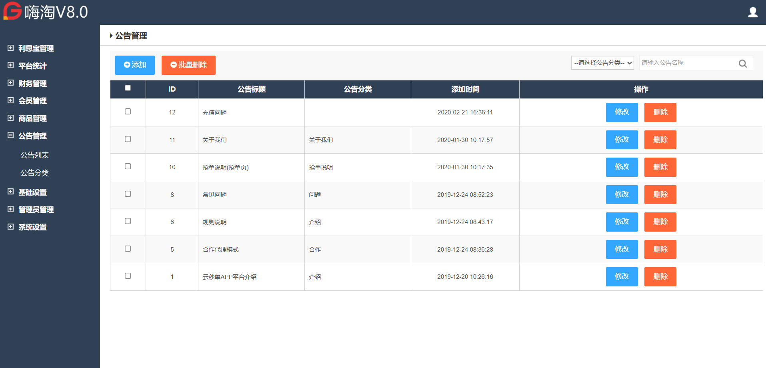Open the 请选择公告分类 dropdown

click(602, 63)
